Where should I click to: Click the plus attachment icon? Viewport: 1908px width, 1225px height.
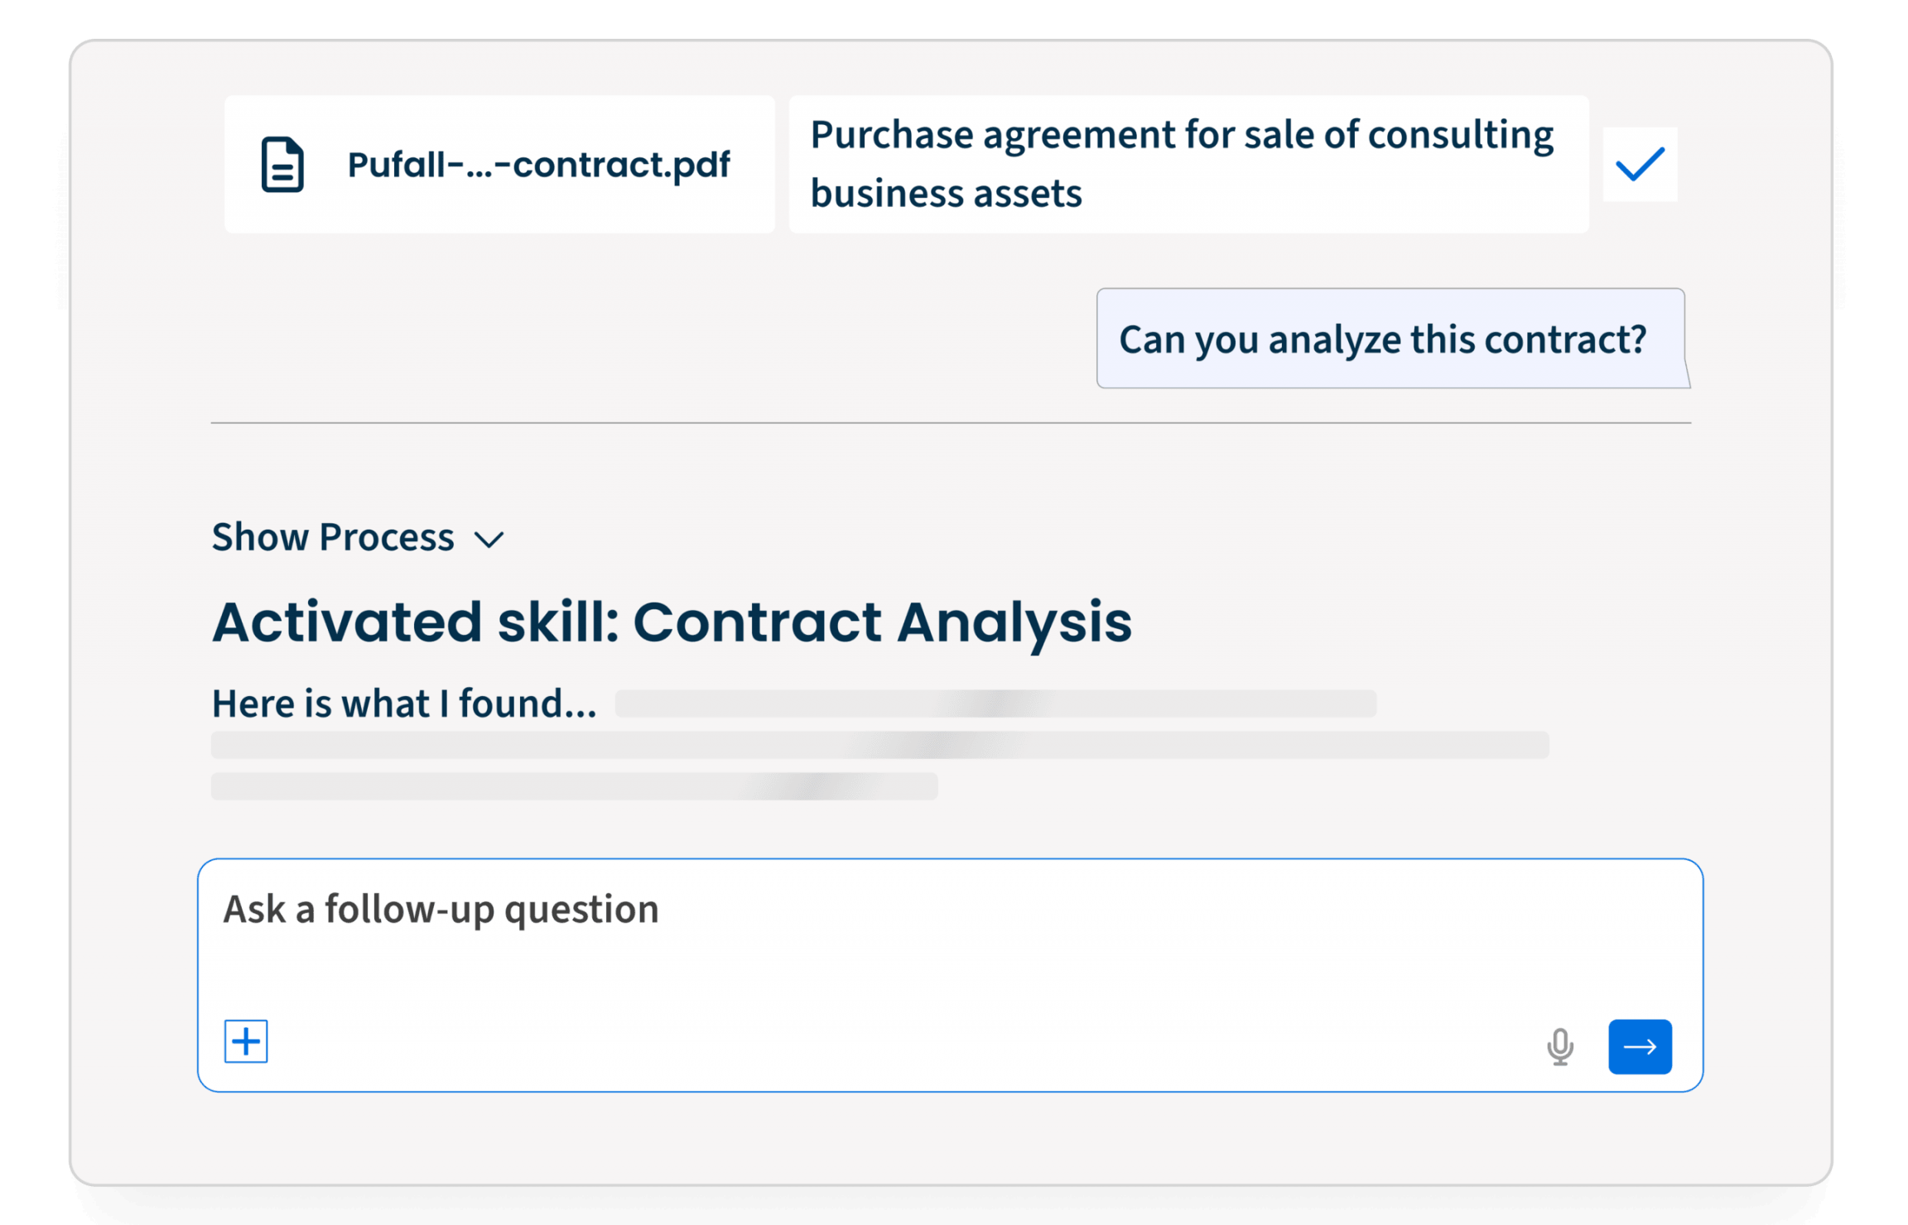(x=246, y=1041)
